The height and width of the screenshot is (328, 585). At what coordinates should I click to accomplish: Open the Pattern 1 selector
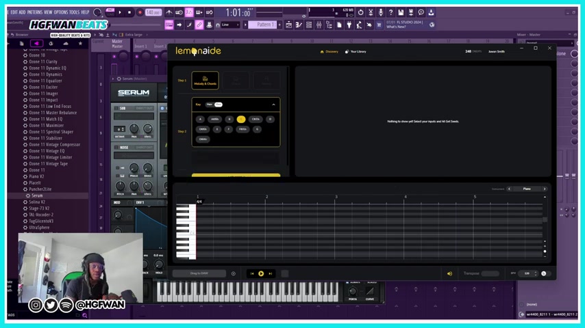262,25
